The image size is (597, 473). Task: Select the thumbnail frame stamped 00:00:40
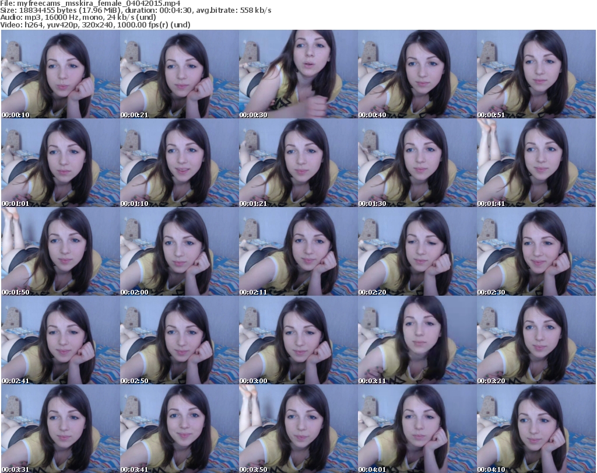[x=417, y=74]
